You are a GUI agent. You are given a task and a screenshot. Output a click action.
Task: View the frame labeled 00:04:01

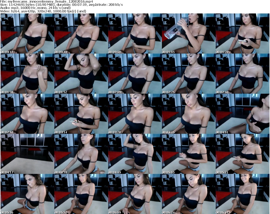click(243, 114)
